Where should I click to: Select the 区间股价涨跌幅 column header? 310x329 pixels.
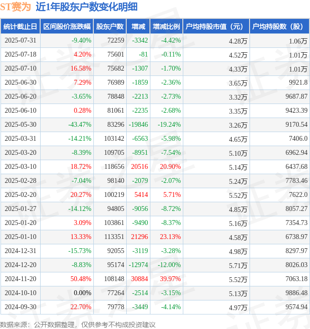click(67, 27)
